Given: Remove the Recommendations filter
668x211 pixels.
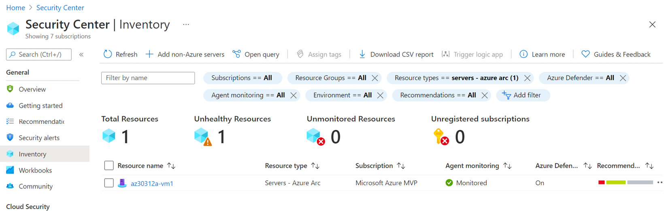Looking at the screenshot, I should [485, 95].
